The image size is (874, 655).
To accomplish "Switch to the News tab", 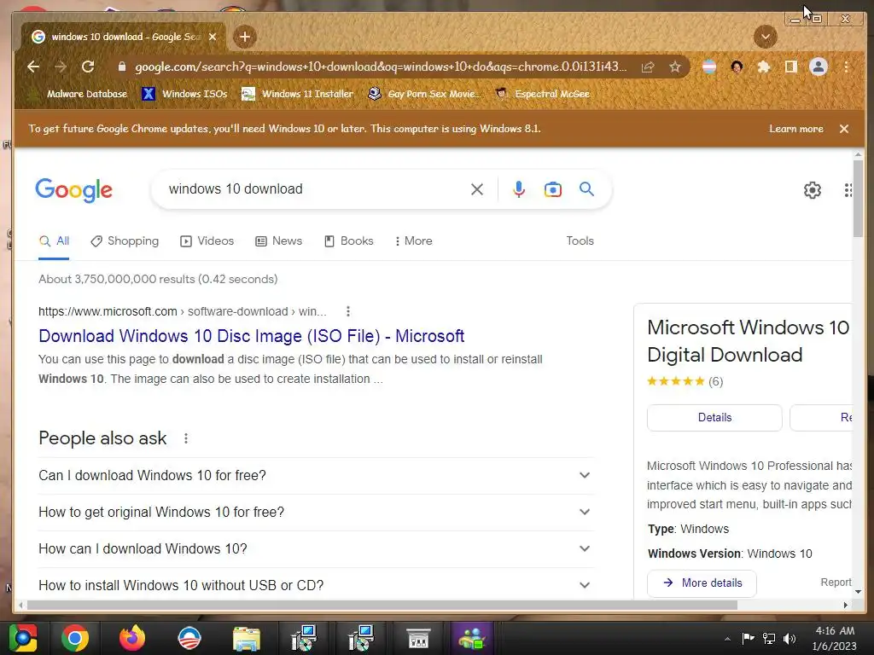I will 279,241.
